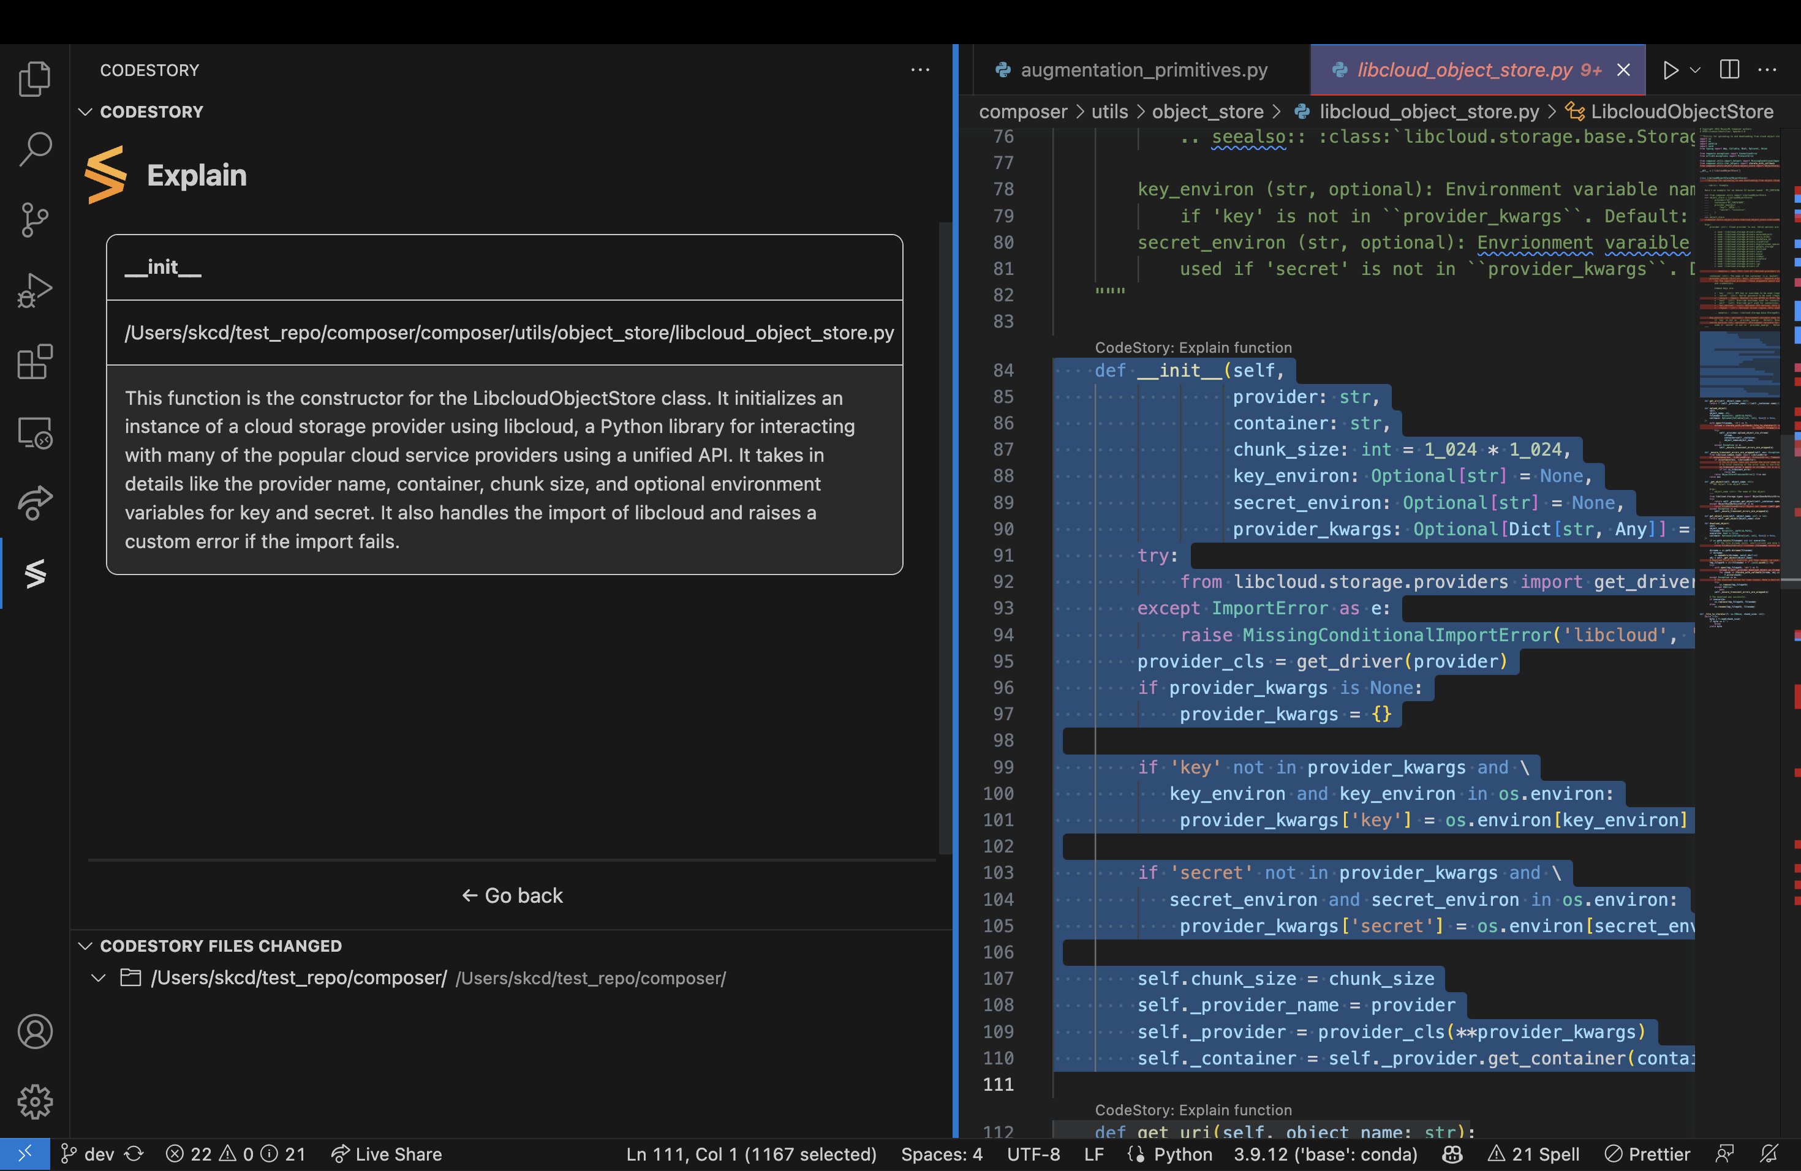The image size is (1801, 1171).
Task: Open the Search view in activity bar
Action: pos(35,149)
